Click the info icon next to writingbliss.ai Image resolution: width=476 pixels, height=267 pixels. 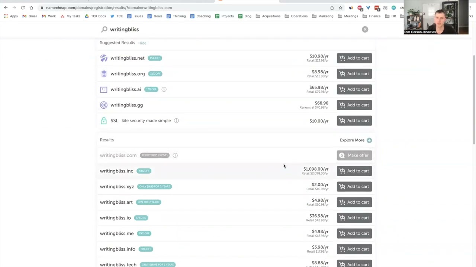click(x=164, y=89)
